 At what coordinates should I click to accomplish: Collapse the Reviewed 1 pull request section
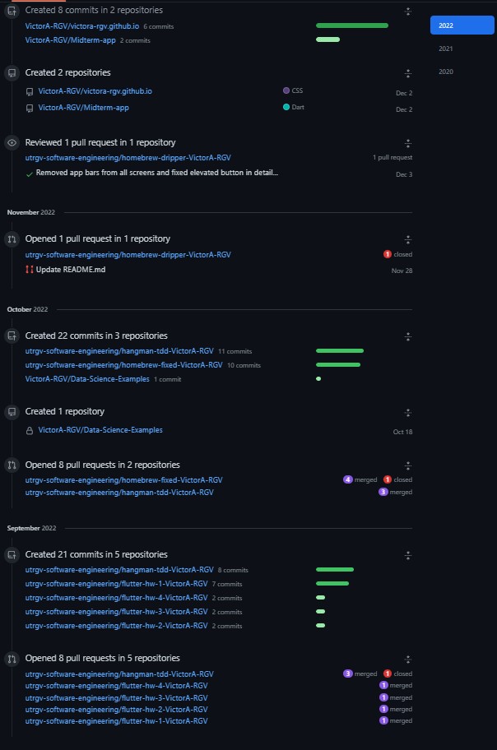(x=407, y=143)
